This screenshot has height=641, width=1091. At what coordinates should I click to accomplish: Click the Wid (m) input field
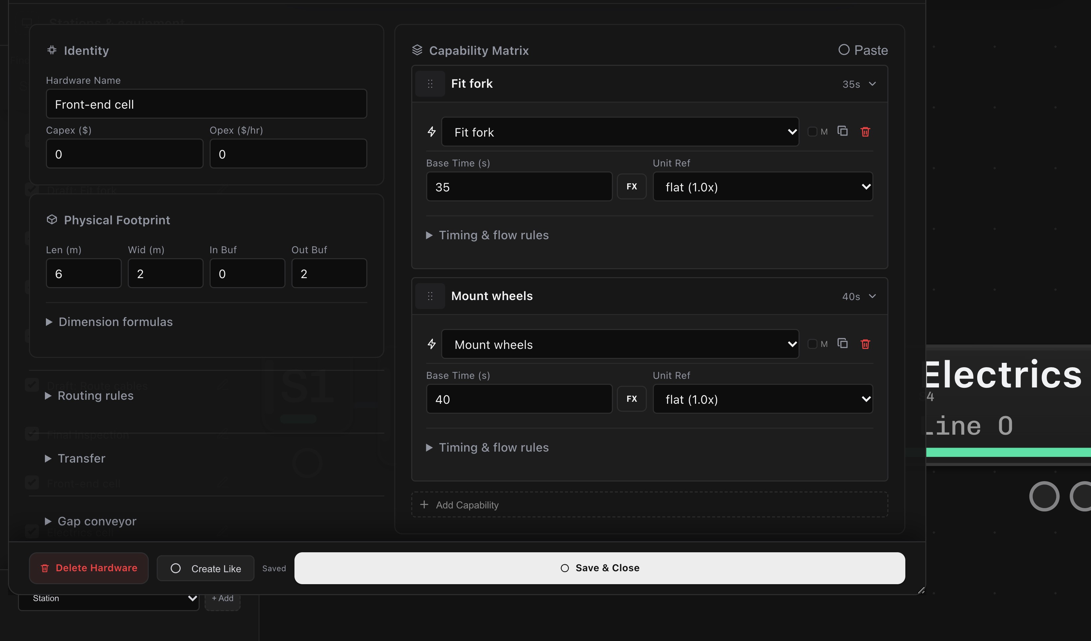165,273
